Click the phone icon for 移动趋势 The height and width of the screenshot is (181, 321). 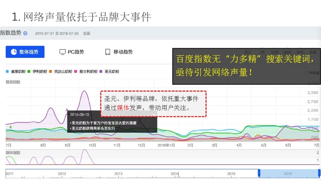pyautogui.click(x=108, y=52)
